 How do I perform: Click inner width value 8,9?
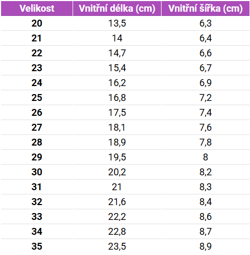coord(206,246)
